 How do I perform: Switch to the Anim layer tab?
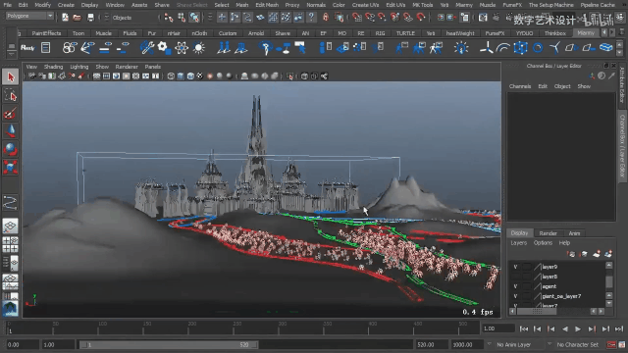coord(574,233)
